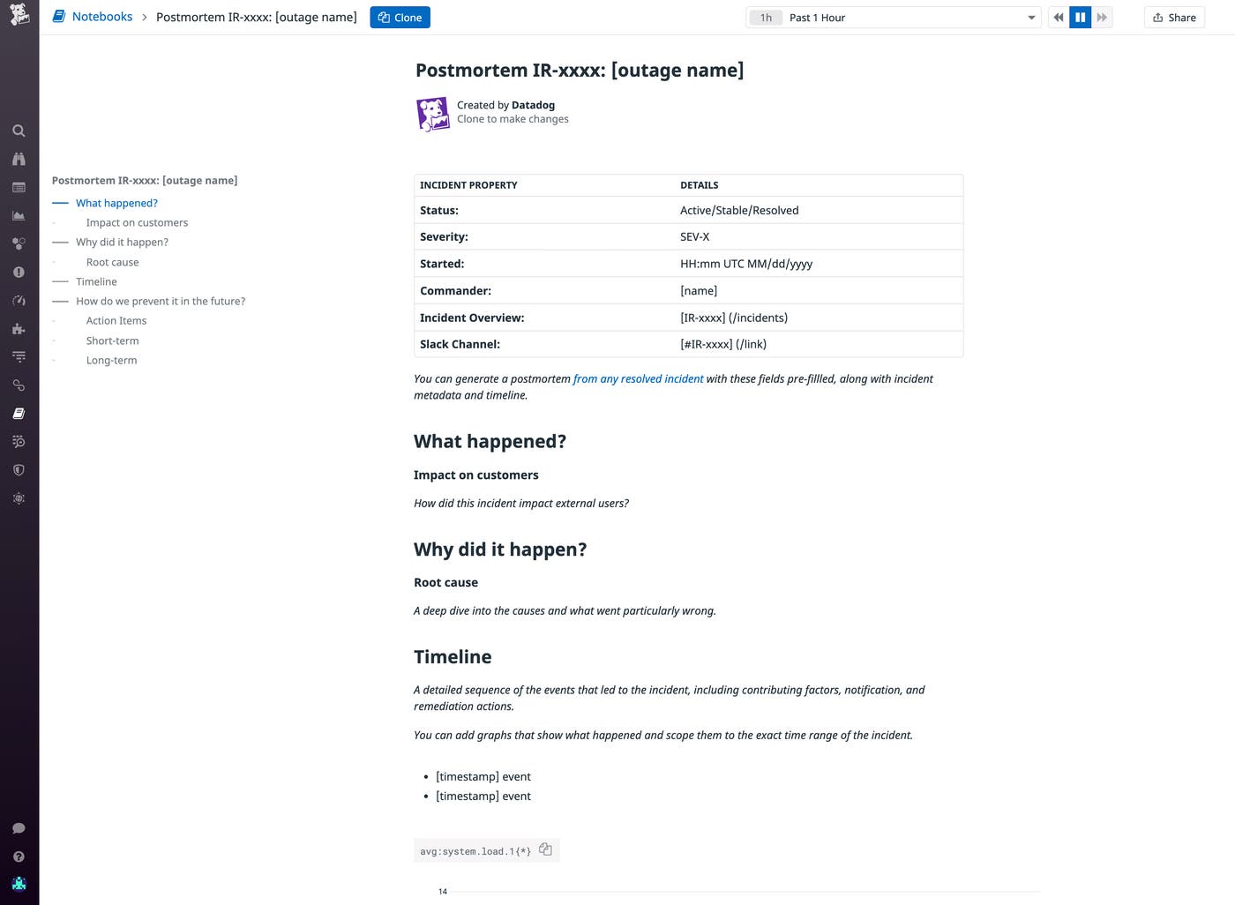Skip forward using the fast-forward control
This screenshot has height=905, width=1235.
click(x=1102, y=17)
